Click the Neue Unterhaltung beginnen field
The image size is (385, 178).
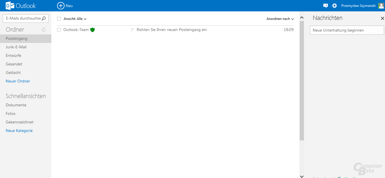pyautogui.click(x=347, y=30)
